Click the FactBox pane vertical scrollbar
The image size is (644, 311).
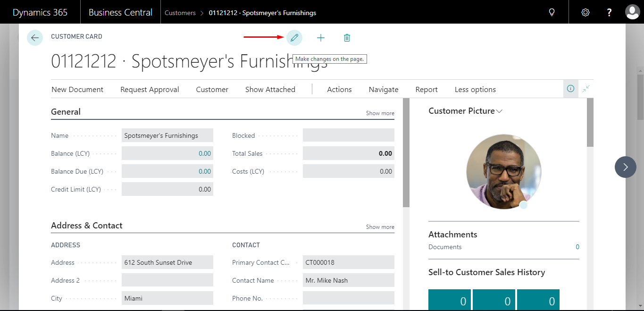click(590, 123)
